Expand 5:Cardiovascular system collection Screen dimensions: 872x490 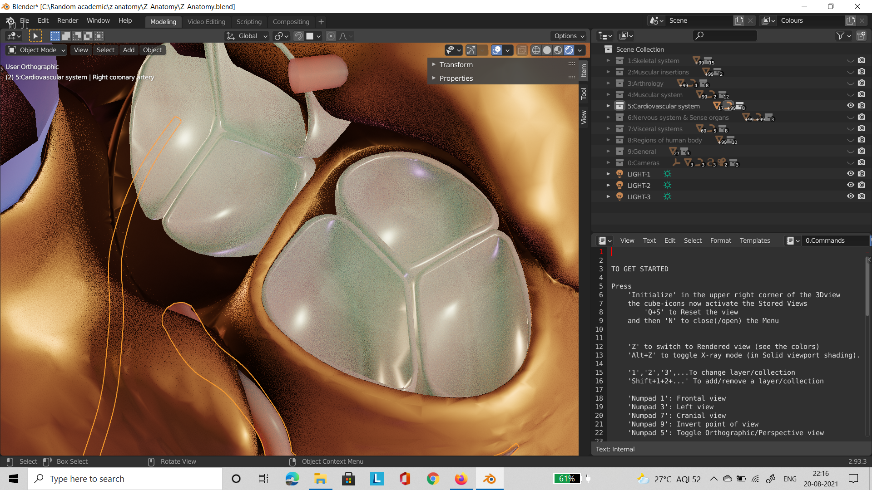coord(608,106)
